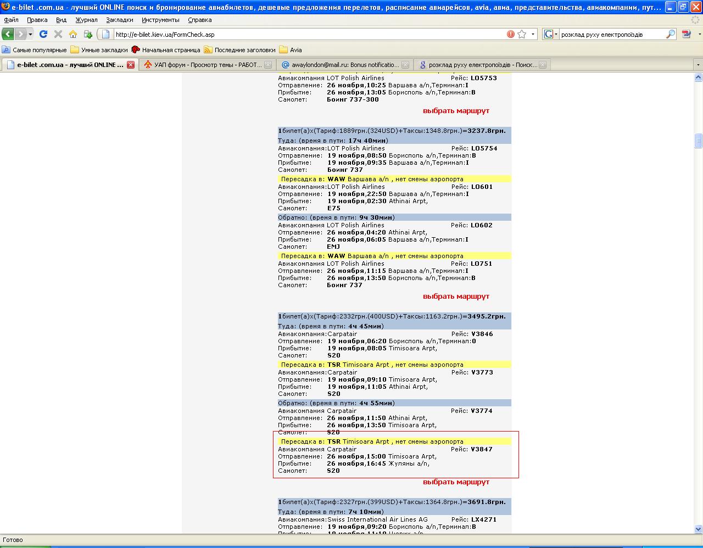Image resolution: width=703 pixels, height=548 pixels.
Task: Select the Carpatair route via выбрать маршрут
Action: [x=456, y=482]
